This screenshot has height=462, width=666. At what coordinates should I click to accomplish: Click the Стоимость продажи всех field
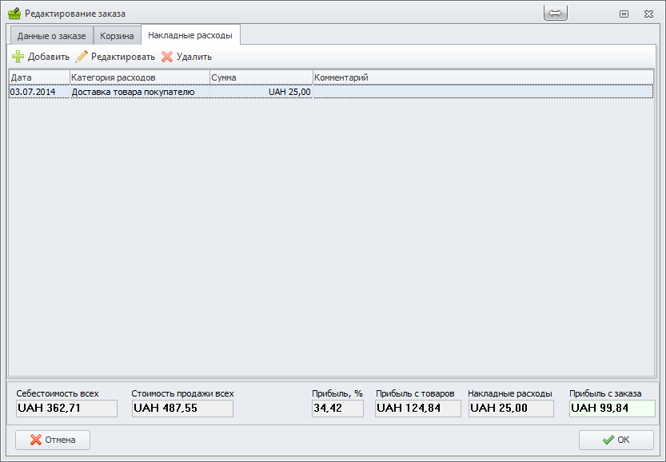click(x=182, y=409)
